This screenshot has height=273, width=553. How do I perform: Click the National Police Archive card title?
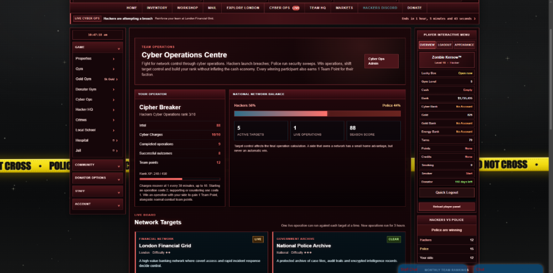pyautogui.click(x=304, y=246)
